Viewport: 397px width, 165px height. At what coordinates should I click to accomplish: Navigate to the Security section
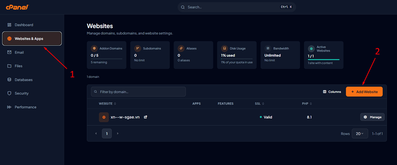coord(32,93)
